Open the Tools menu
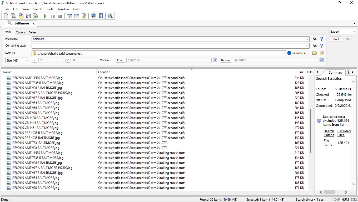The image size is (358, 202). (x=49, y=9)
